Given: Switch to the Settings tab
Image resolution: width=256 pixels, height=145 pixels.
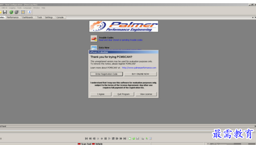Looking at the screenshot, I should 49,17.
